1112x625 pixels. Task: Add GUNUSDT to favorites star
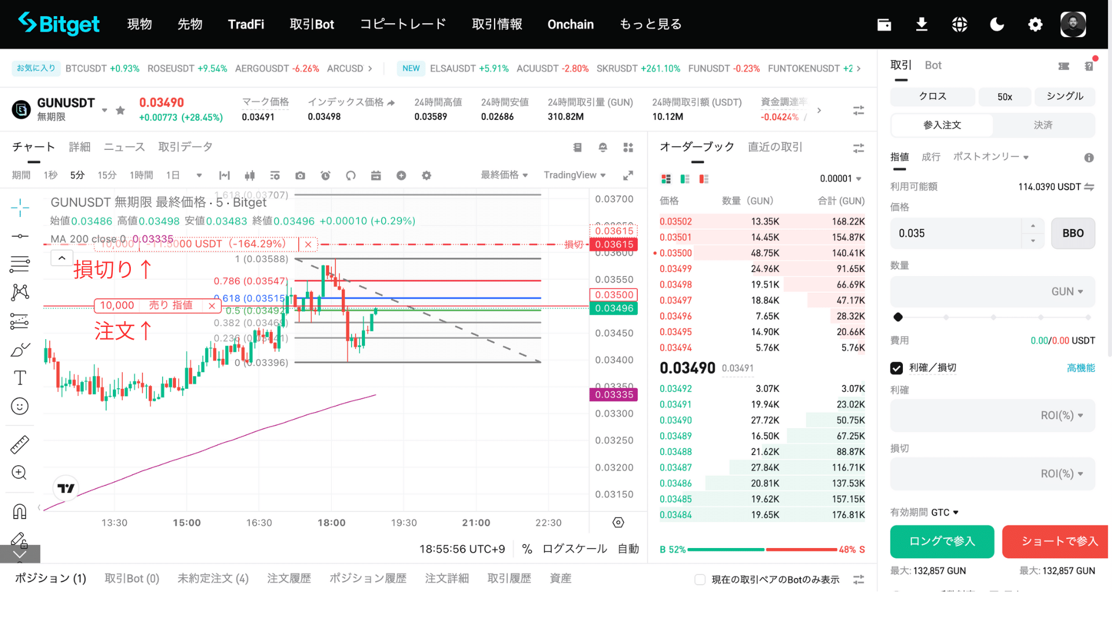[x=120, y=110]
